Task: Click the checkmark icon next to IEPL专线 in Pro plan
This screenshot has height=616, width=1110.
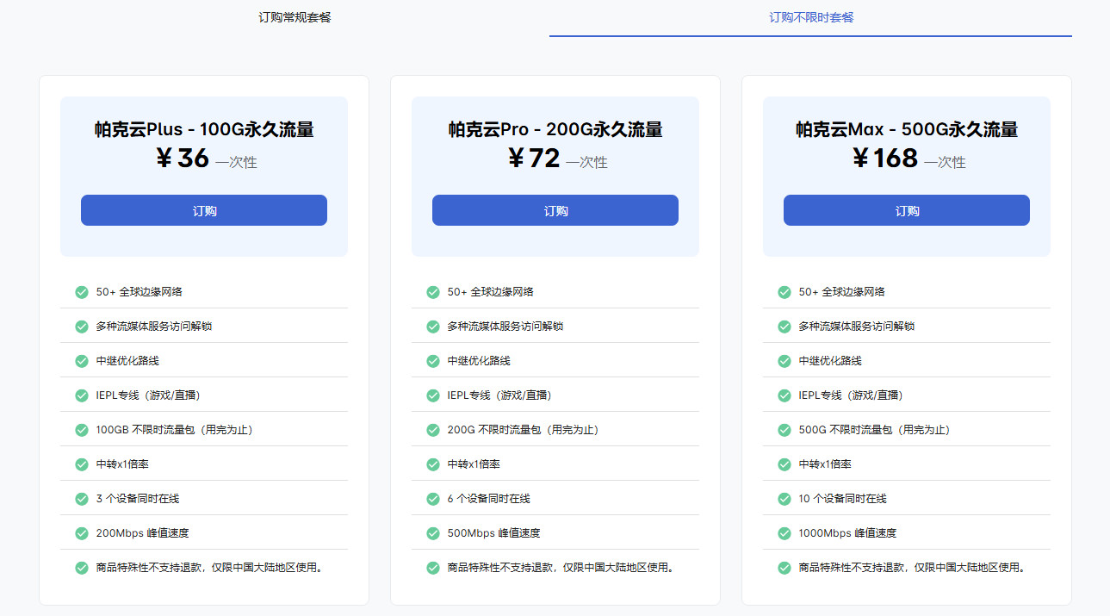Action: (432, 395)
